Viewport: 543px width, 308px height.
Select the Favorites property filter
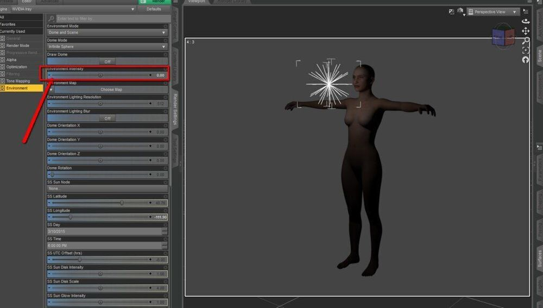22,24
